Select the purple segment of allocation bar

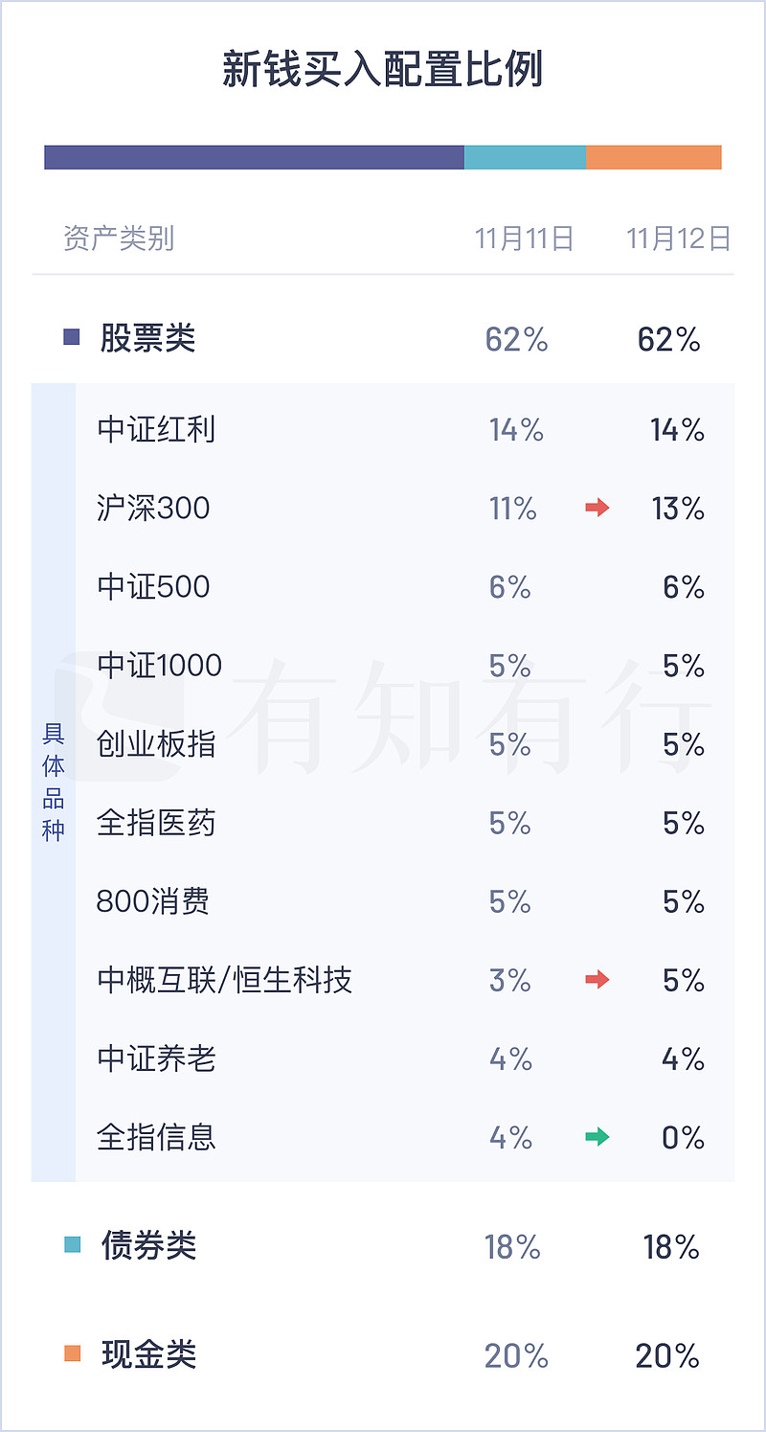(x=255, y=157)
